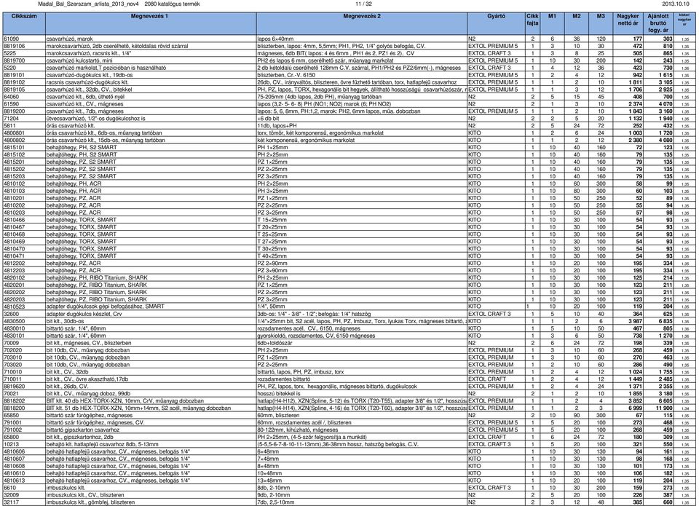Select item number 4810103

coord(15,191)
